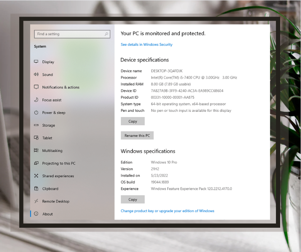Focus the Find a setting search box

[x=72, y=34]
